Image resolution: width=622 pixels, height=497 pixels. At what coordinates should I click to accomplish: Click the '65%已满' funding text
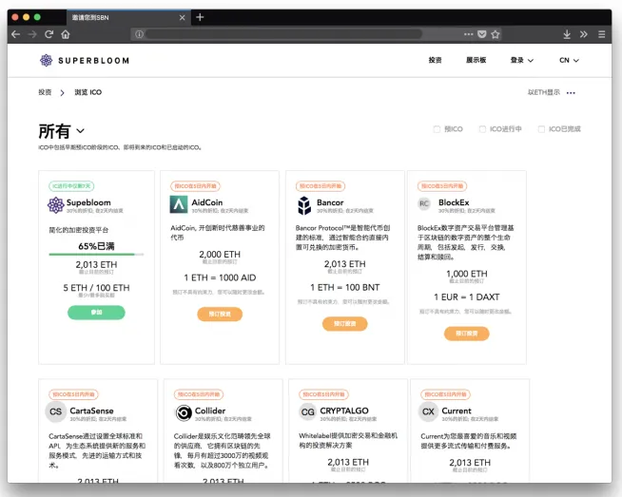tap(96, 246)
